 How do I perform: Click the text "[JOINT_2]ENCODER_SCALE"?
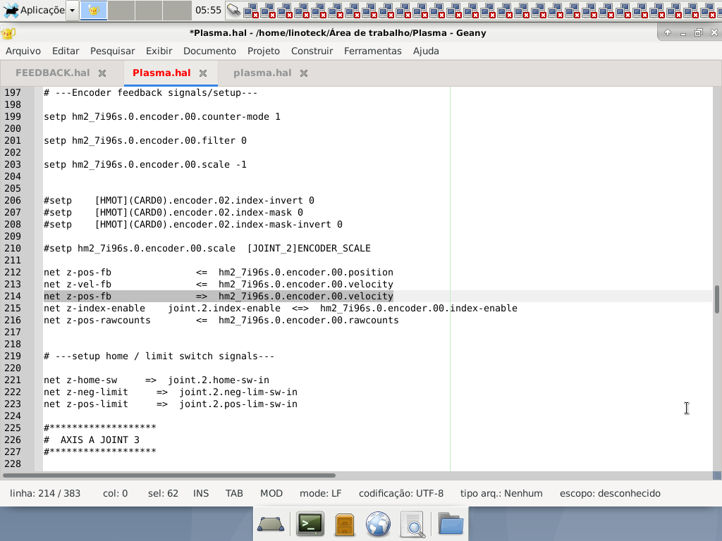click(x=309, y=249)
